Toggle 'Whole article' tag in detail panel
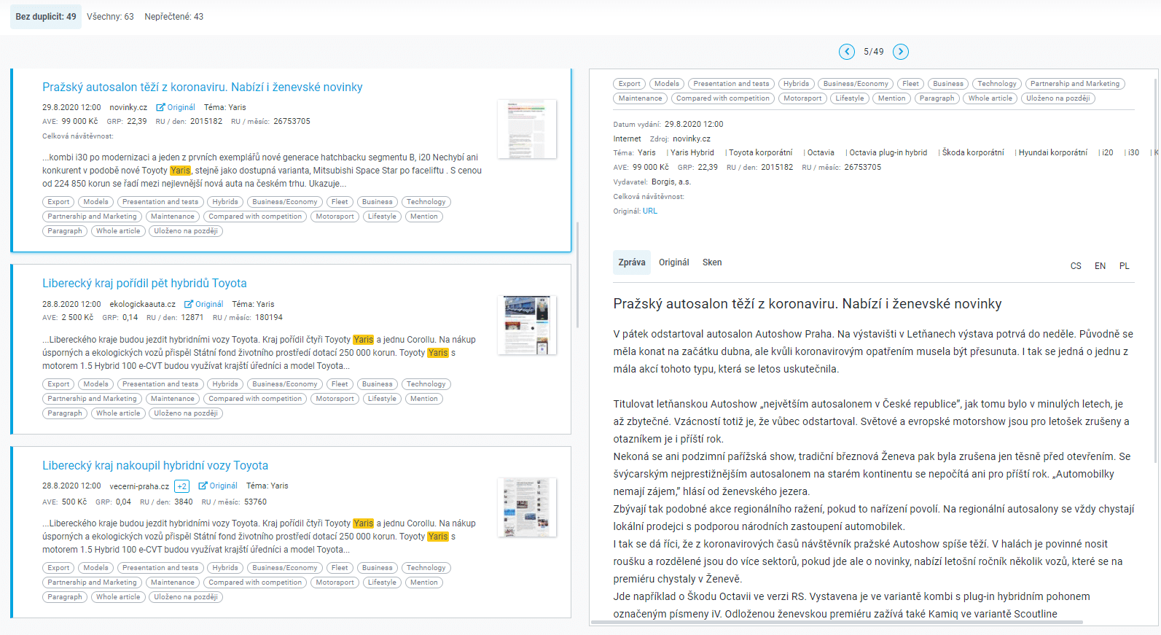 click(990, 98)
